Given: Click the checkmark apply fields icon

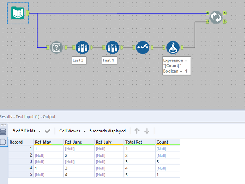Looking at the screenshot, I should tap(47, 131).
